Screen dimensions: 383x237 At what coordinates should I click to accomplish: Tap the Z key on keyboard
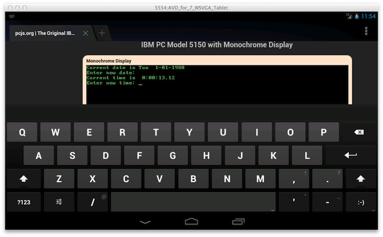(59, 178)
